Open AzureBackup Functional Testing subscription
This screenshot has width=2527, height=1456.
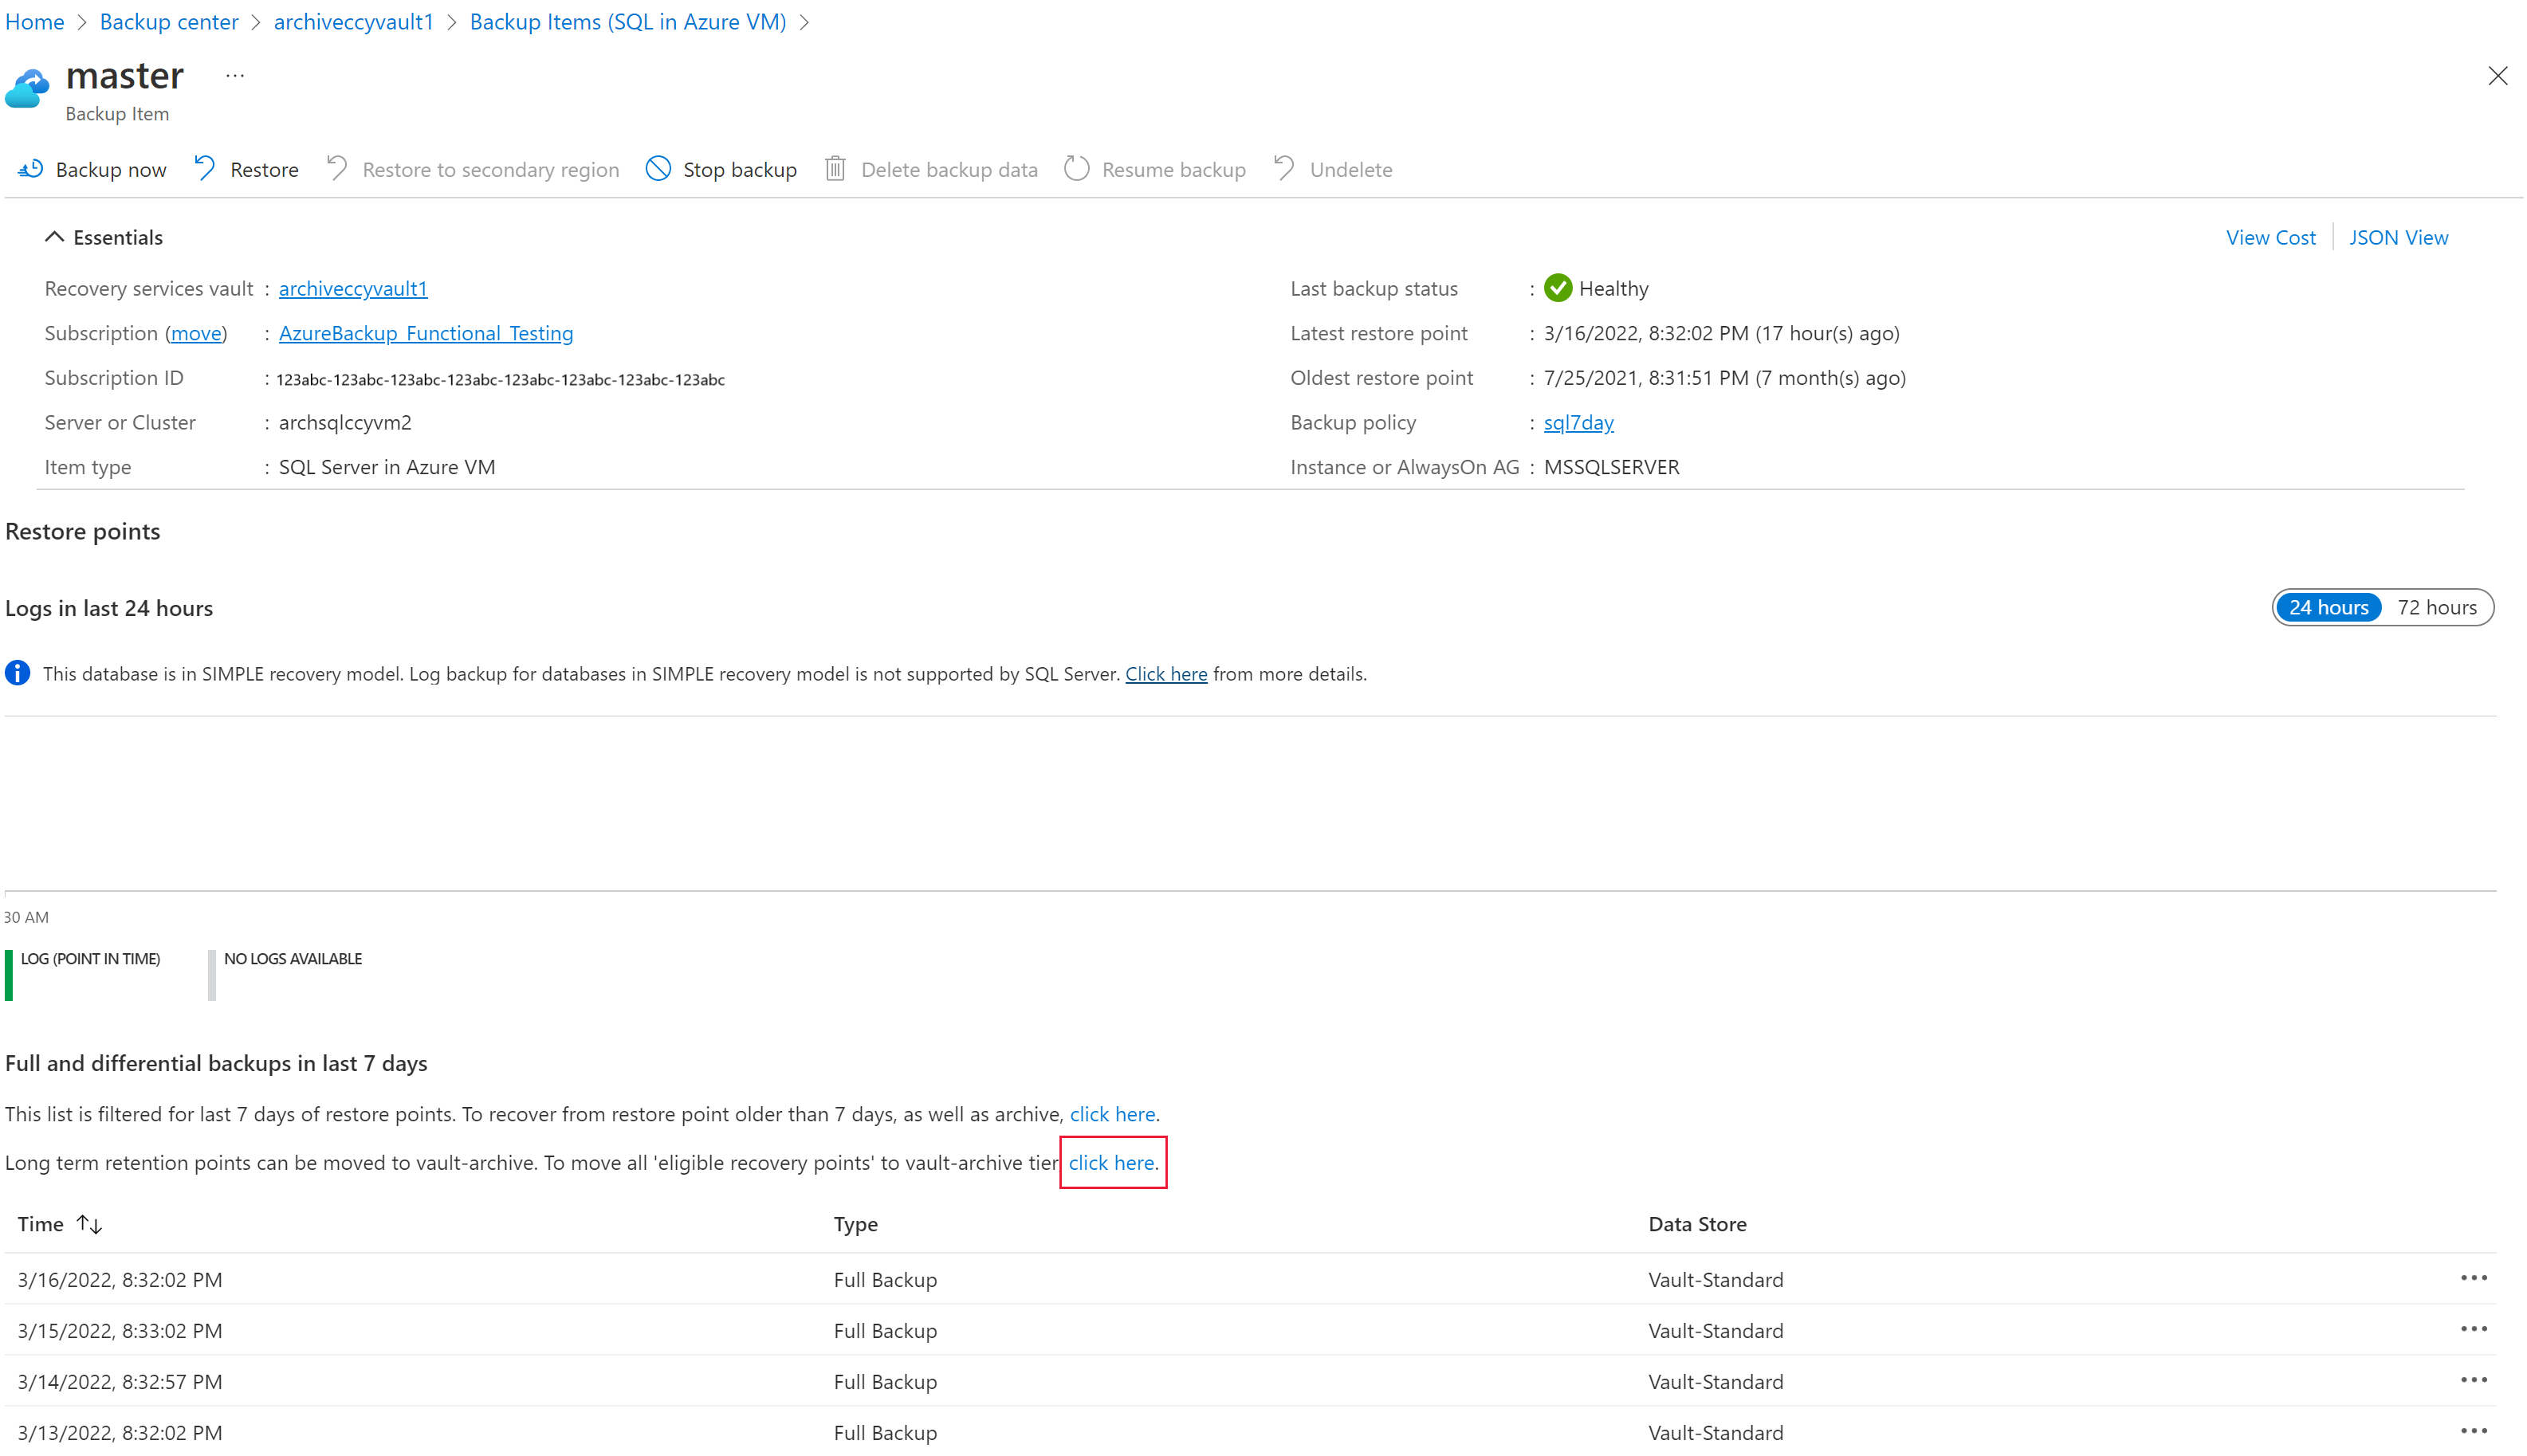pyautogui.click(x=425, y=333)
